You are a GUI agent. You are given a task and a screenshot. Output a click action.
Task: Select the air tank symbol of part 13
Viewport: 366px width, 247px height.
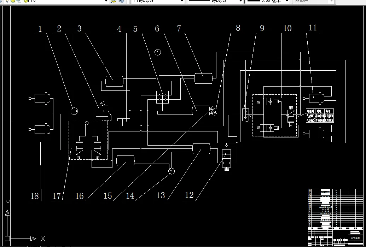[x=201, y=149]
